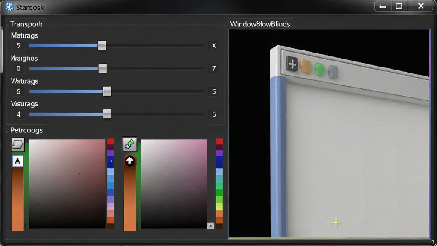Click the Visurags right value box showing 5

point(214,114)
